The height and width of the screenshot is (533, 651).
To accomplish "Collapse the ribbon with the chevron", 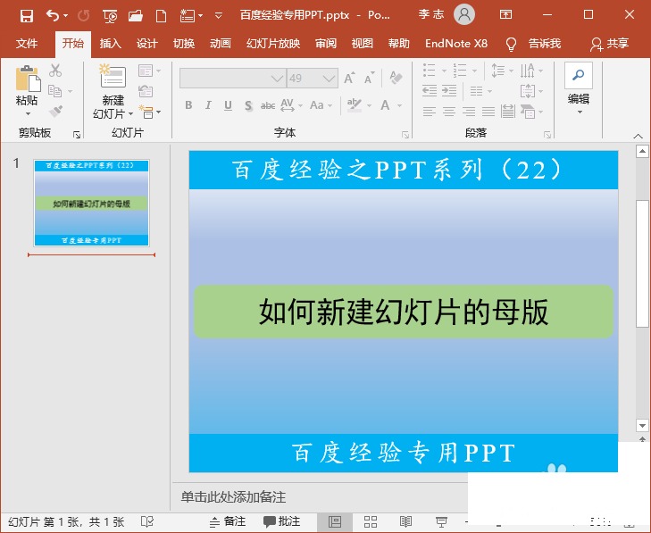I will (x=638, y=136).
